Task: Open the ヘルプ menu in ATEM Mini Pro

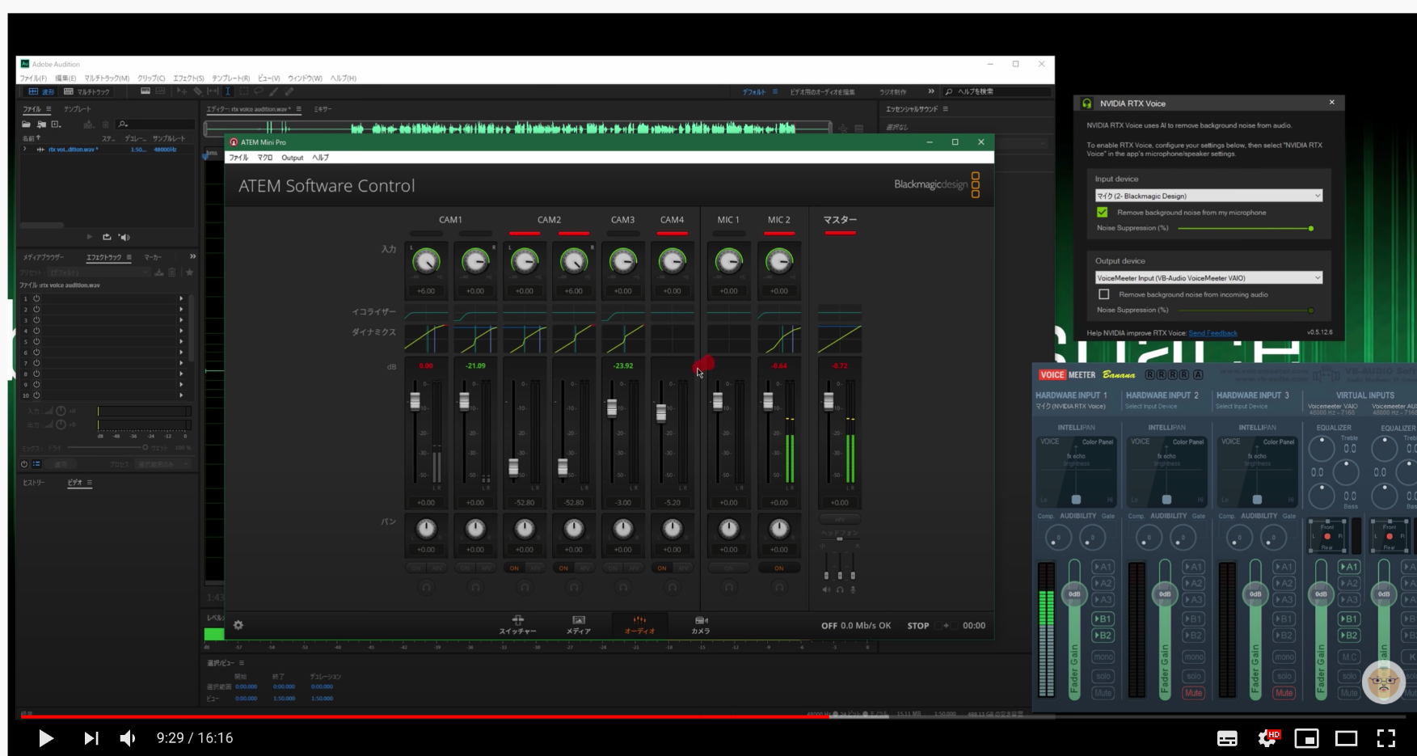Action: coord(321,158)
